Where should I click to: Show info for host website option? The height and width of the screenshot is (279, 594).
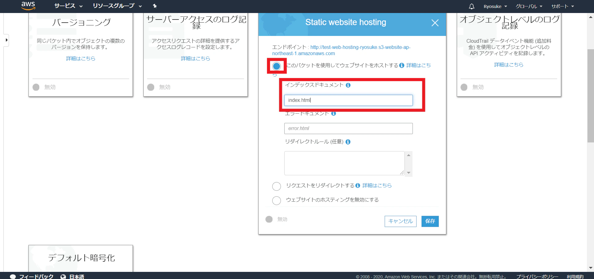(x=402, y=65)
